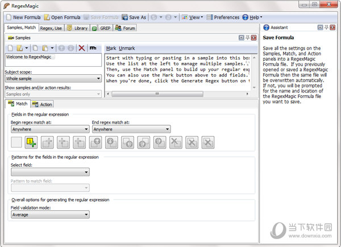Click the Mark button
Viewport: 341px width, 247px height.
pyautogui.click(x=111, y=48)
